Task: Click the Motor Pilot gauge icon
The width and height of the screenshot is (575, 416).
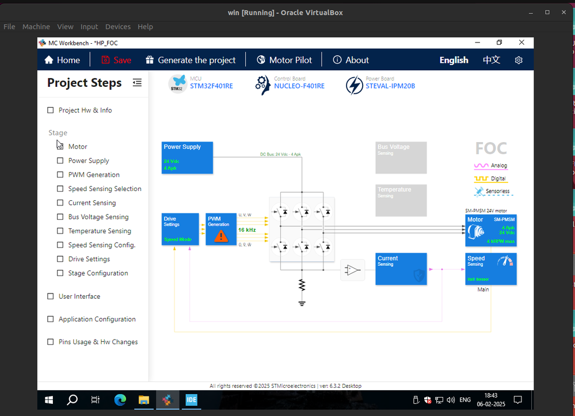Action: 261,60
